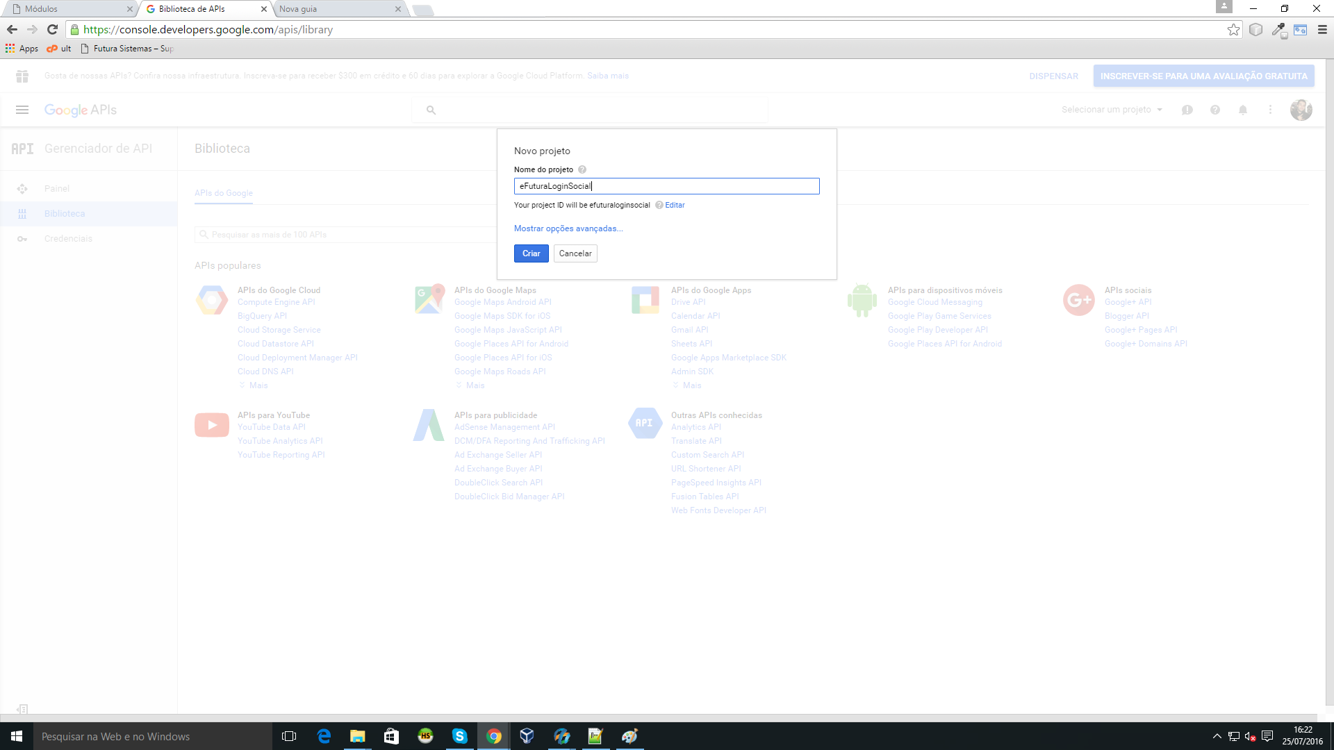The height and width of the screenshot is (750, 1334).
Task: Focus the Nome do projeto input field
Action: [x=666, y=186]
